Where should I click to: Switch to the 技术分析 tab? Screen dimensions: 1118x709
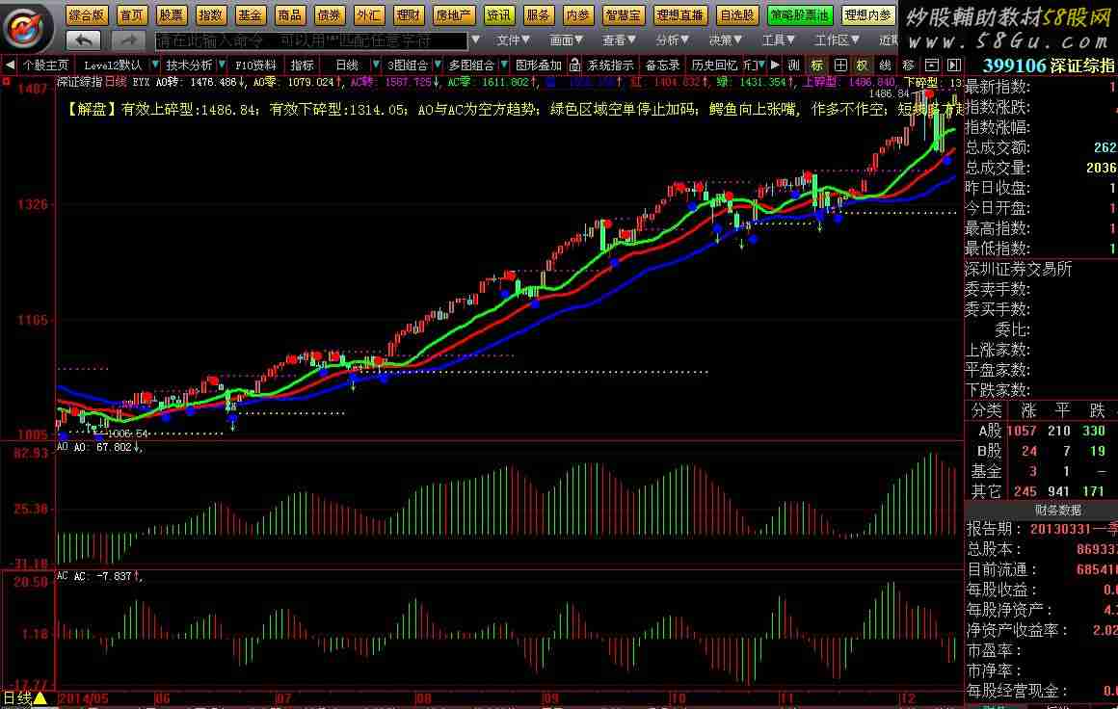point(189,66)
